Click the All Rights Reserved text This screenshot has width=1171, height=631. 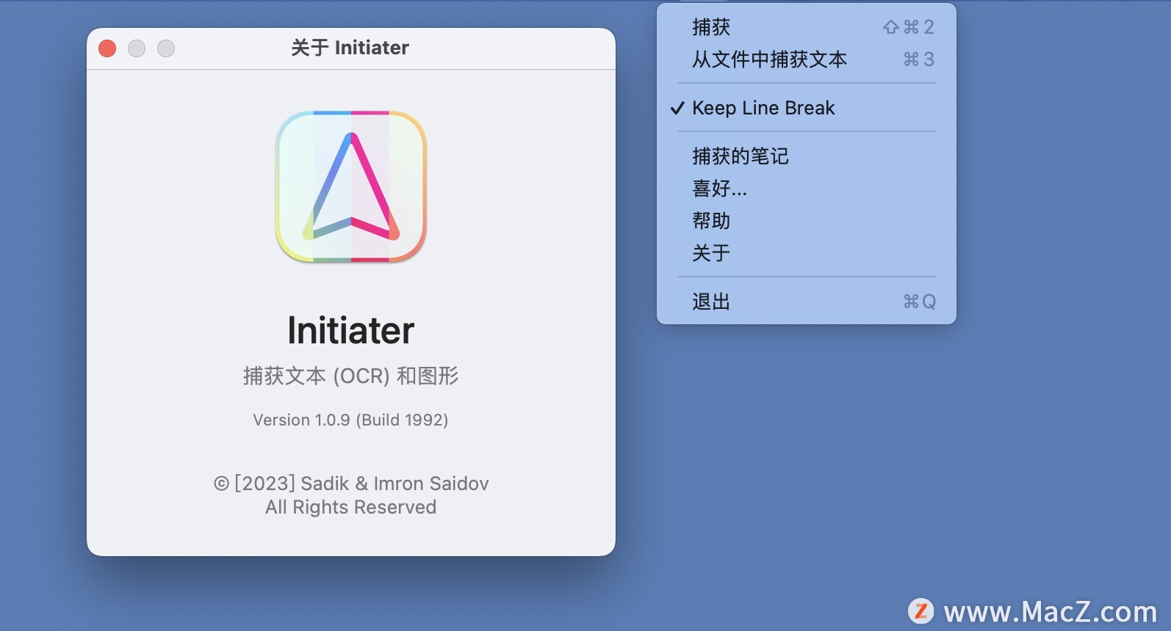point(351,507)
